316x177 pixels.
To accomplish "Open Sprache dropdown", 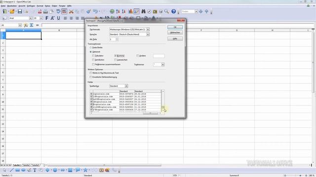I will 148,34.
